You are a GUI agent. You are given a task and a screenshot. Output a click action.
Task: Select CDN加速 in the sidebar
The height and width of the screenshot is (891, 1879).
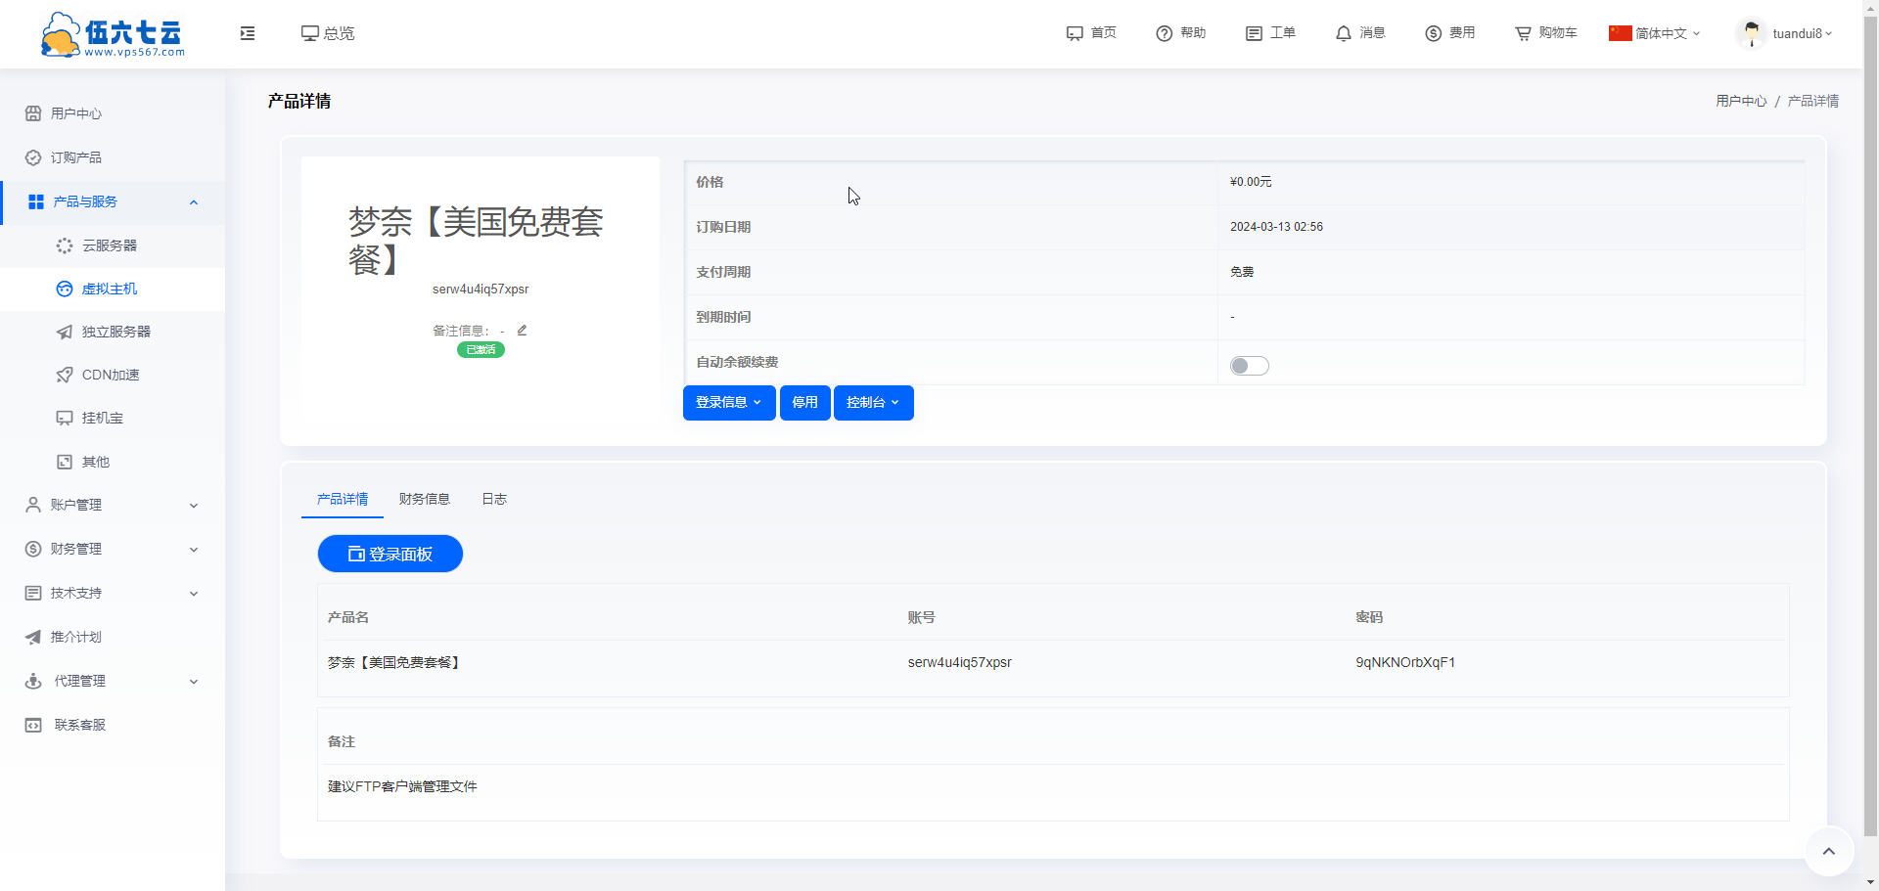110,375
